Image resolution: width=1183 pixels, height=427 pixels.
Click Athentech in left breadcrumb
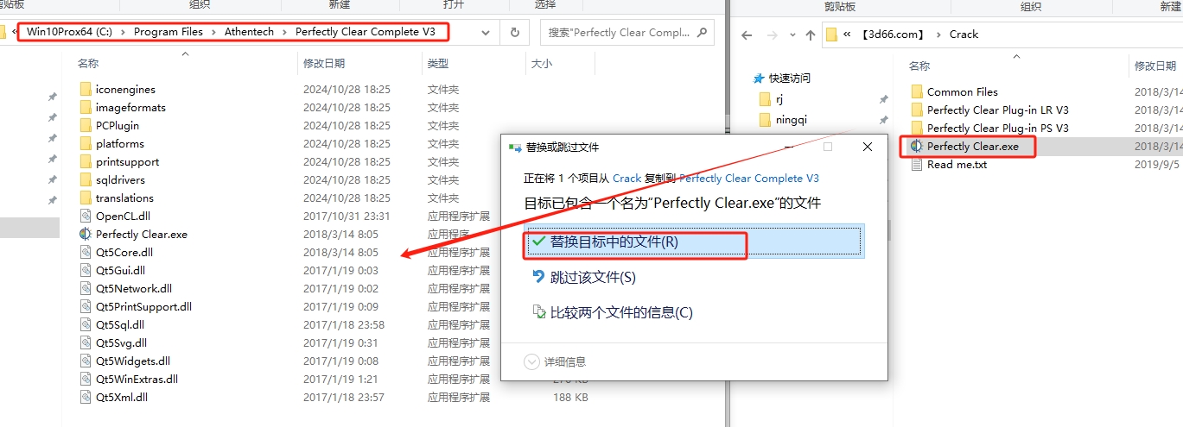pos(249,32)
